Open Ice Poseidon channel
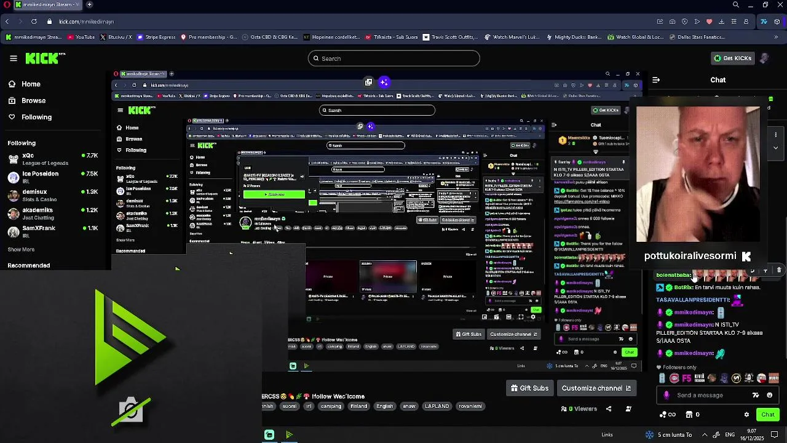787x443 pixels. (53, 177)
